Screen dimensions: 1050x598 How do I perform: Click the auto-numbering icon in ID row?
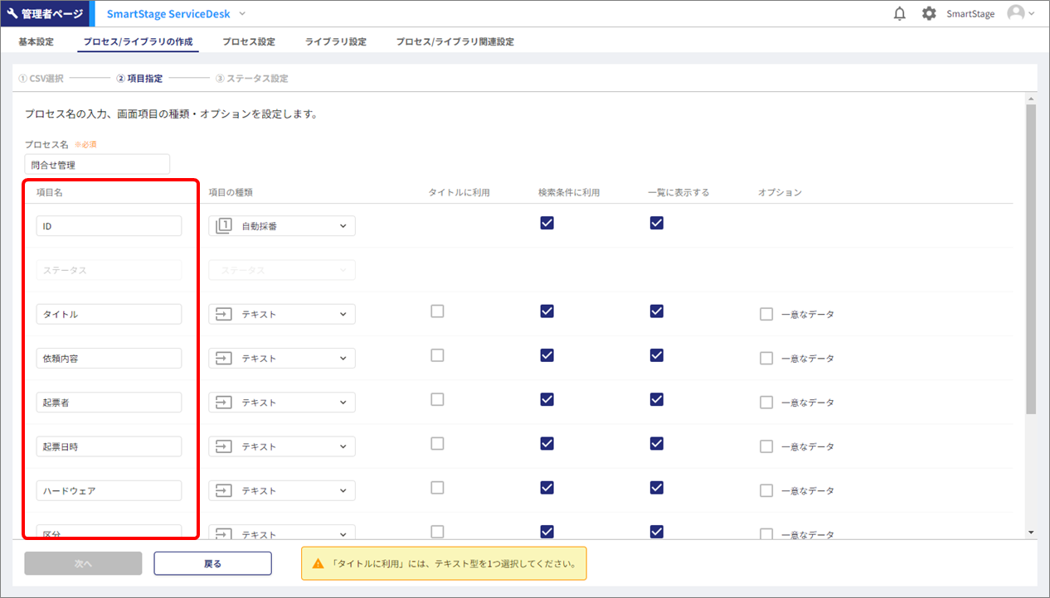(224, 226)
